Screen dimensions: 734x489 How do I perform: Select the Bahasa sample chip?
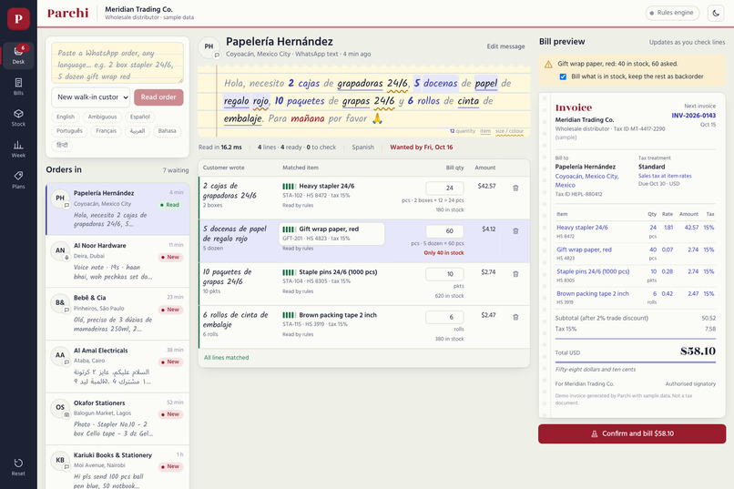click(168, 131)
